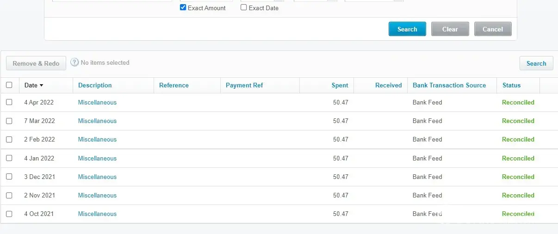
Task: Click Reconciled status for 2 Nov 2021
Action: pyautogui.click(x=518, y=195)
